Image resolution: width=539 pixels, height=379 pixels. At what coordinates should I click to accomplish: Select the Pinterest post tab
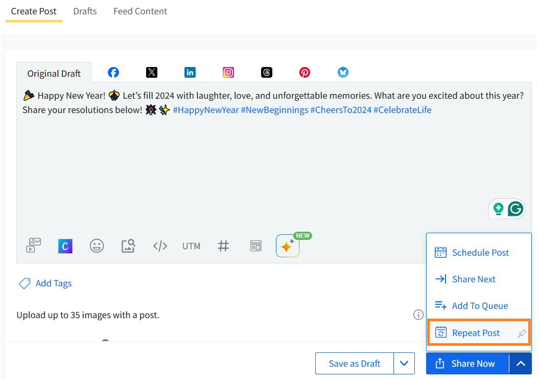tap(305, 73)
